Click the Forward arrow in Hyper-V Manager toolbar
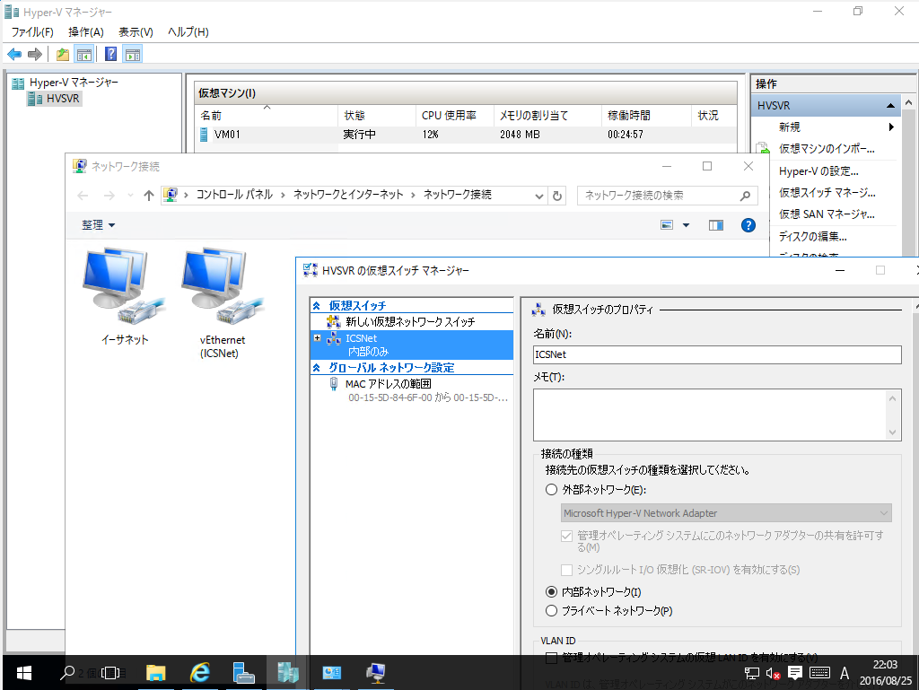919x690 pixels. (35, 55)
